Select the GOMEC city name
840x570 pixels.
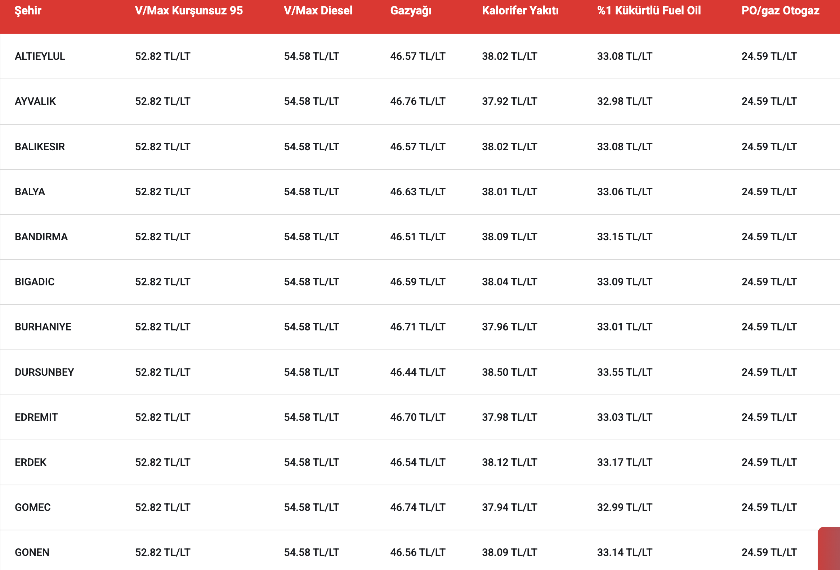(32, 507)
